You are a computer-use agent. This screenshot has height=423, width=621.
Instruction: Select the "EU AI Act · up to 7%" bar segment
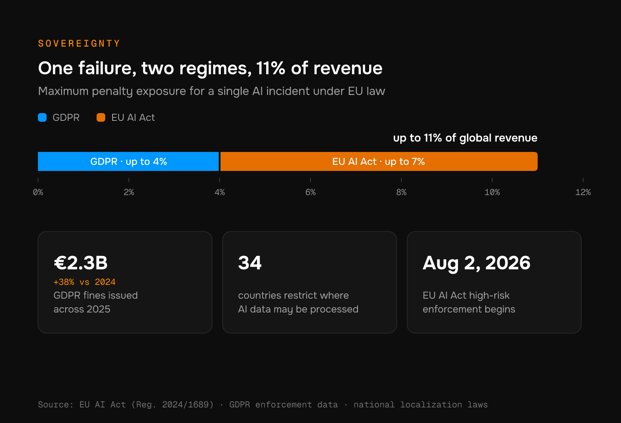tap(379, 161)
